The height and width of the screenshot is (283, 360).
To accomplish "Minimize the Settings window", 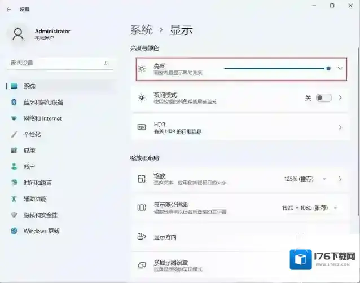I will point(314,6).
